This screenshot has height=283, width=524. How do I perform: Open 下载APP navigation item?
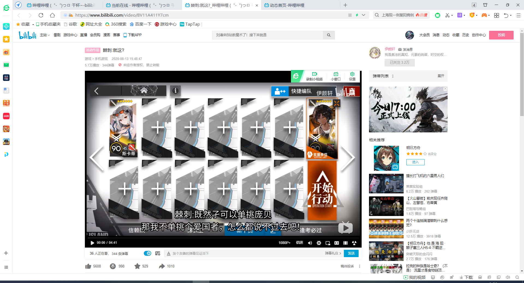click(x=132, y=35)
